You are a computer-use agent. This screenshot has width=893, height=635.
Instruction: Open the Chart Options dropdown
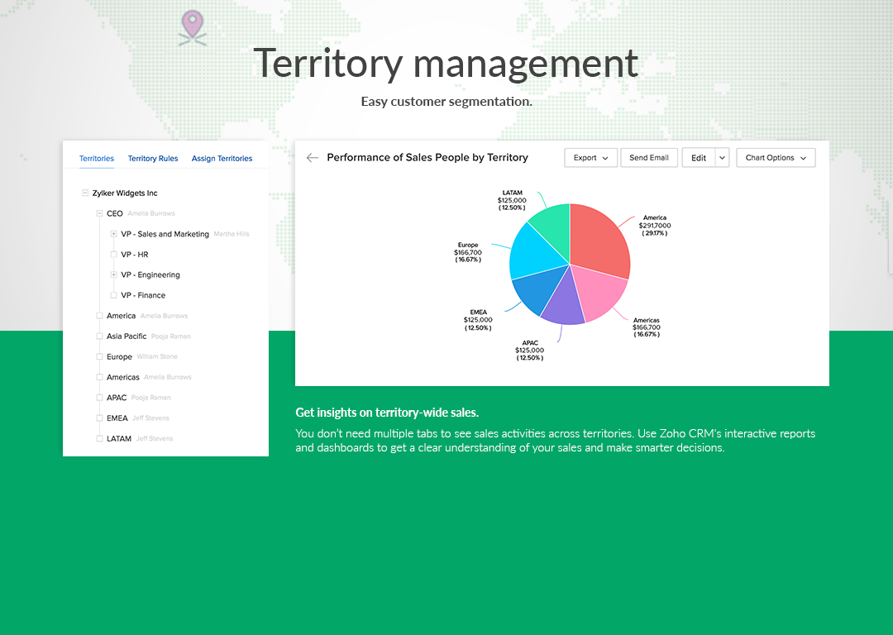click(776, 158)
